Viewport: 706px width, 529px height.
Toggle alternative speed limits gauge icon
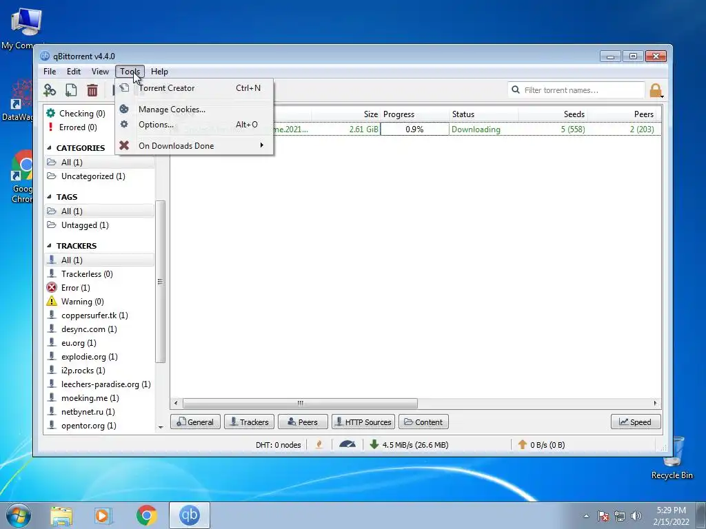347,444
